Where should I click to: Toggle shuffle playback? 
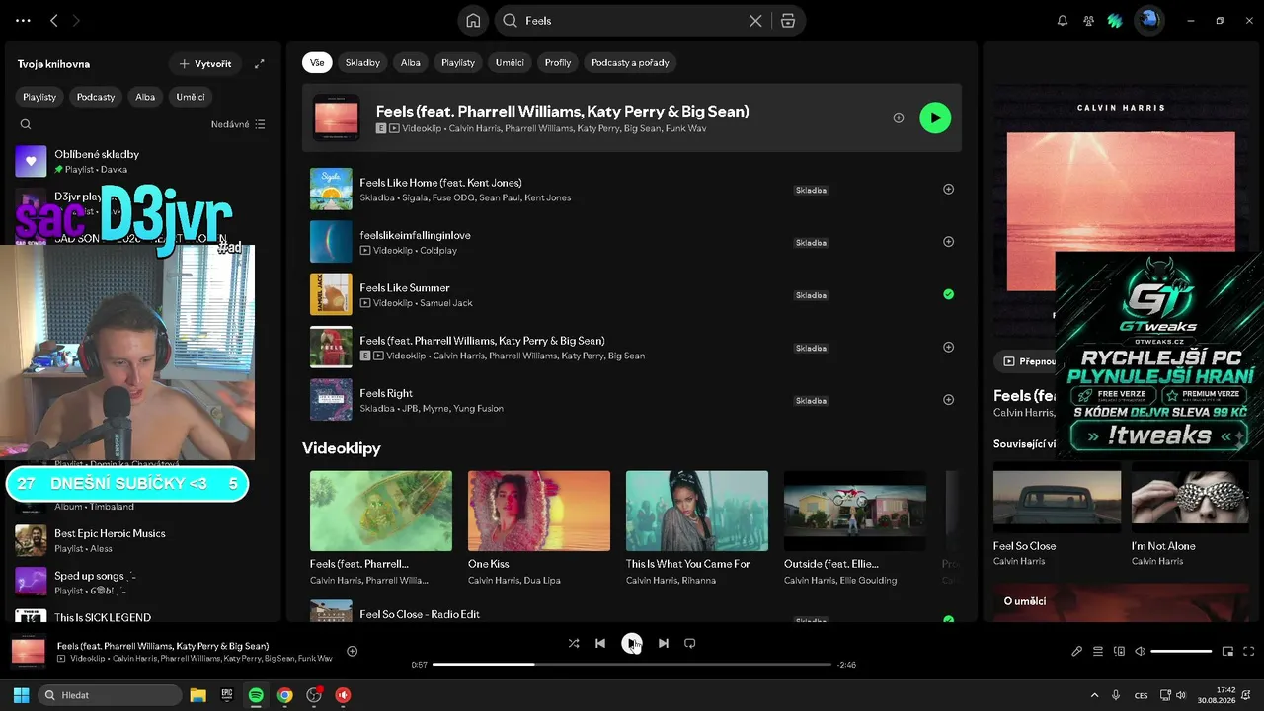(x=574, y=643)
